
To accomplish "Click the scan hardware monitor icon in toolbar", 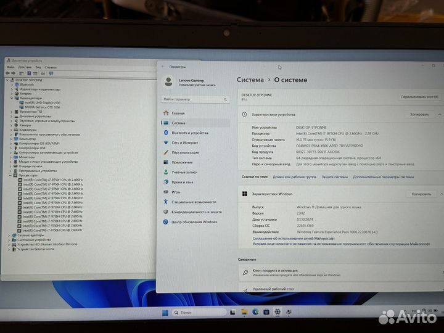I will 51,73.
